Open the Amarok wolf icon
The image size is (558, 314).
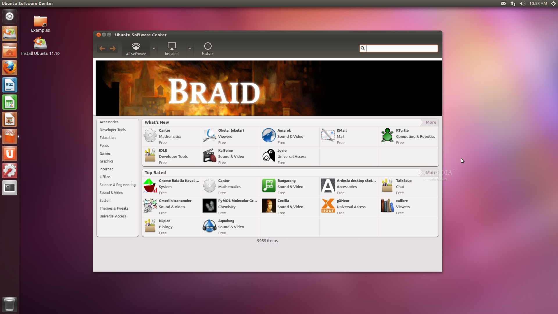click(x=269, y=135)
